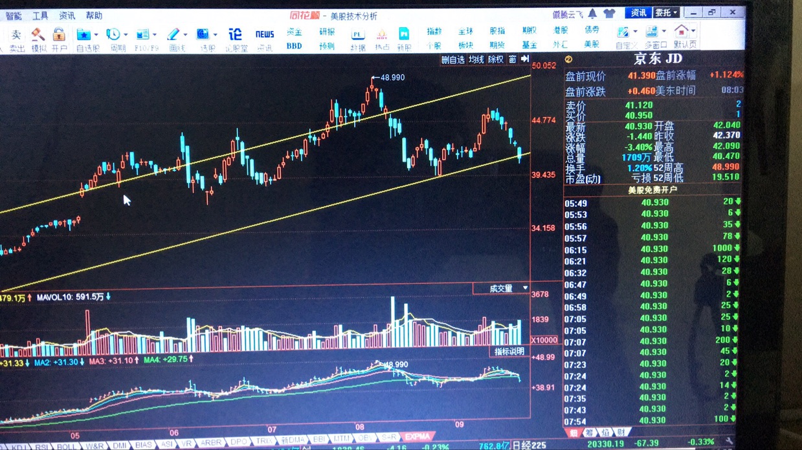The height and width of the screenshot is (450, 802).
Task: Switch to the ARBR indicator tab
Action: click(x=211, y=443)
